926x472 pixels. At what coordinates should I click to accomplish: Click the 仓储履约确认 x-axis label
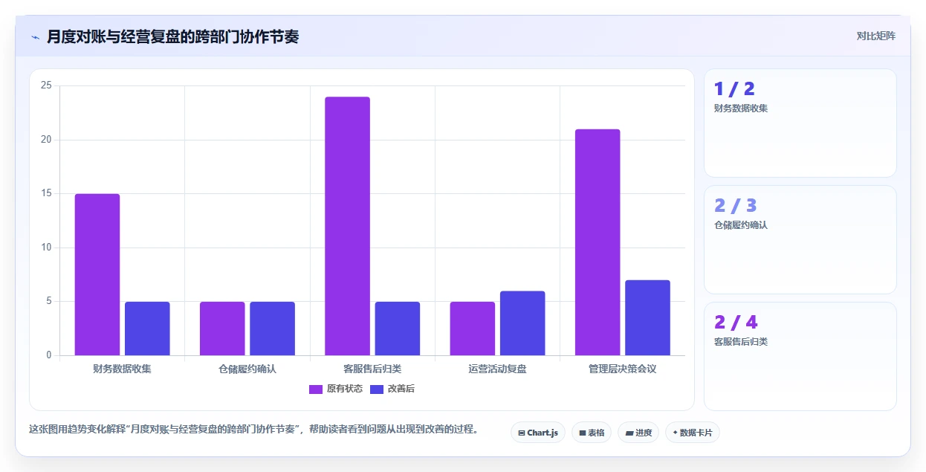tap(247, 369)
